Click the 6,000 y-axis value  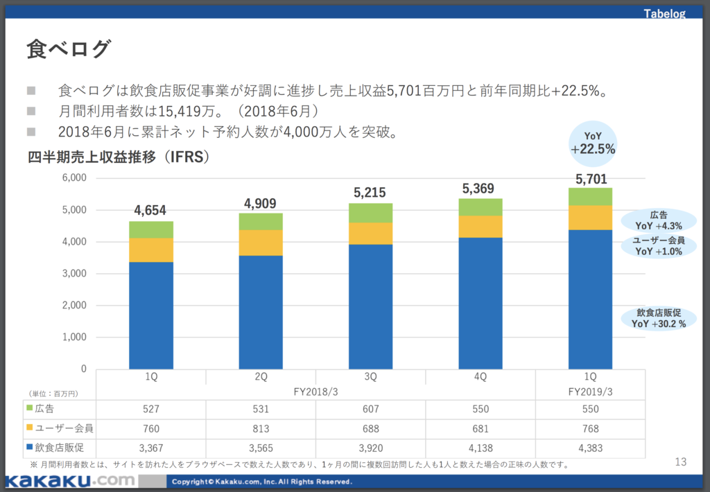tap(74, 178)
